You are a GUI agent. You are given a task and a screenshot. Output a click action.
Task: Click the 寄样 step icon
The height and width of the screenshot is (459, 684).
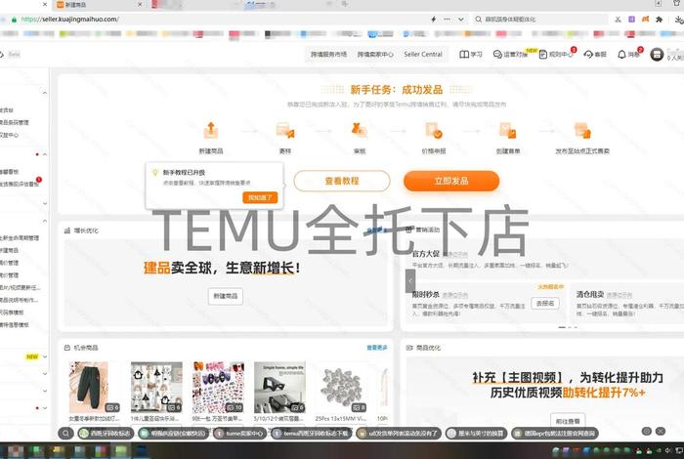tap(285, 130)
